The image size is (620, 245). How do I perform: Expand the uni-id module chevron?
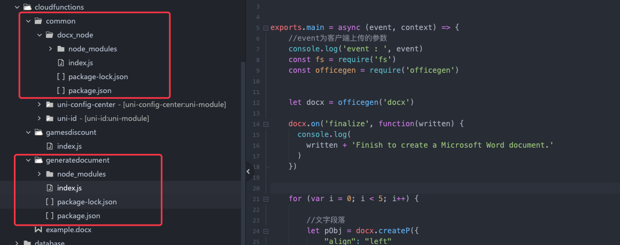pyautogui.click(x=39, y=118)
